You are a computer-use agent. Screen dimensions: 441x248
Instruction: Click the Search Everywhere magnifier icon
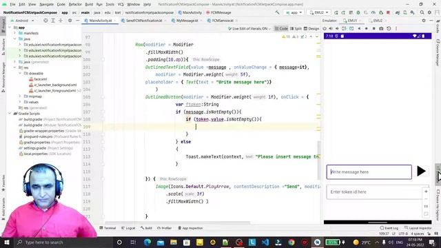pyautogui.click(x=422, y=12)
